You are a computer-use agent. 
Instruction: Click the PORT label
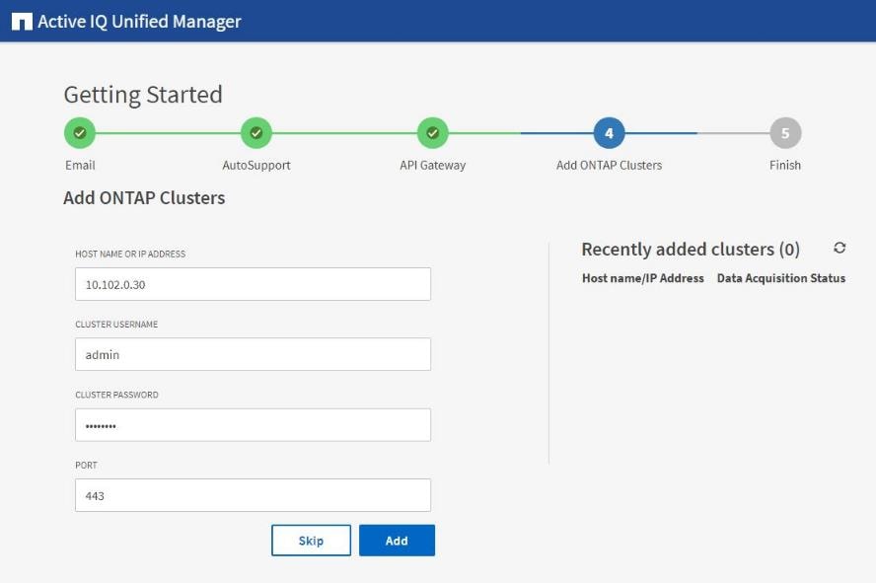pyautogui.click(x=86, y=465)
